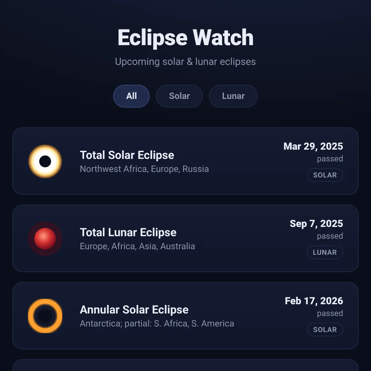Click Europe, Africa, Asia, Australia region text
Screen dimensions: 371x371
pos(138,246)
